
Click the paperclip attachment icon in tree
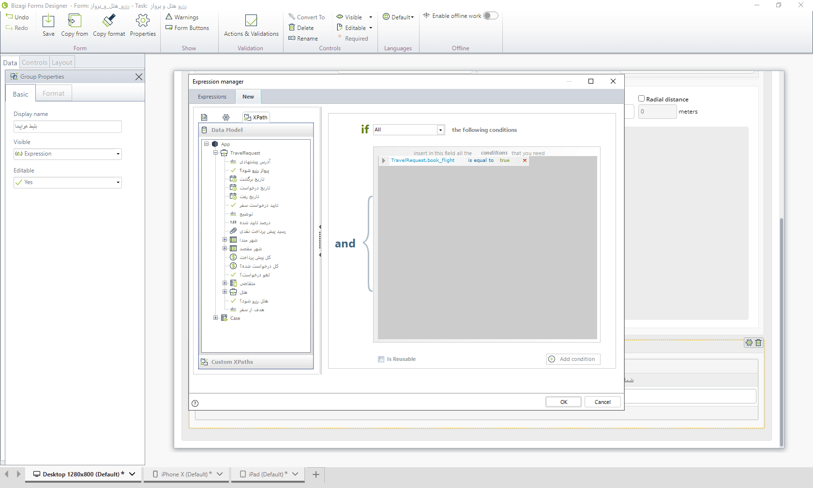233,231
